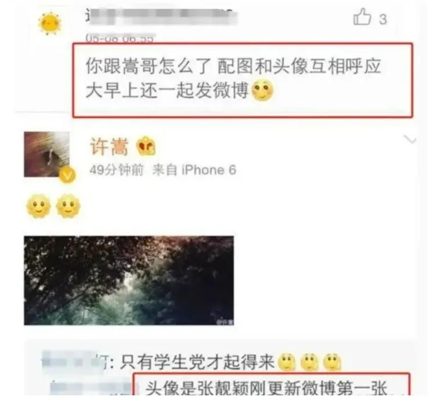Open reply '只有学生党才起得来'
This screenshot has height=400, width=430.
(197, 362)
